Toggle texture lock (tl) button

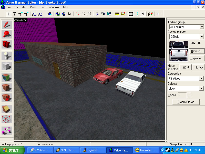[x=143, y=14]
